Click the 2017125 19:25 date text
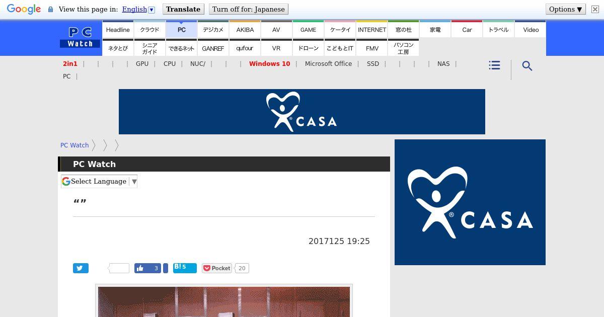The image size is (604, 317). pos(339,241)
